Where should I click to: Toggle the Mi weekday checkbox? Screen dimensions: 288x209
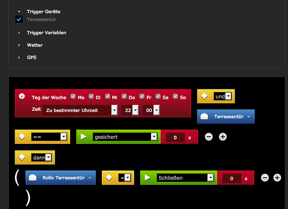click(x=108, y=96)
